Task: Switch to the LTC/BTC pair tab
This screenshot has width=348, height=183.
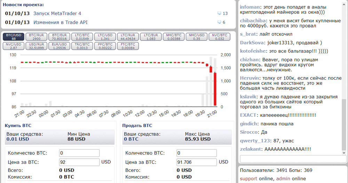Action: click(x=82, y=37)
